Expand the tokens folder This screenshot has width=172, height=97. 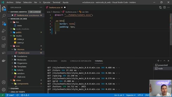tap(12, 70)
